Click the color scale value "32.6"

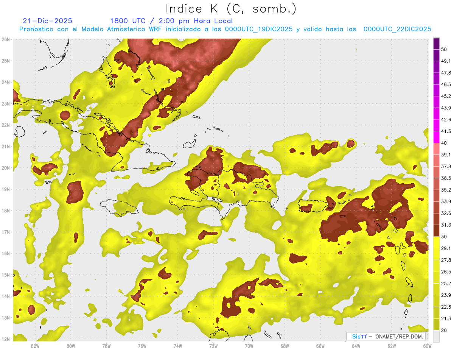[446, 213]
